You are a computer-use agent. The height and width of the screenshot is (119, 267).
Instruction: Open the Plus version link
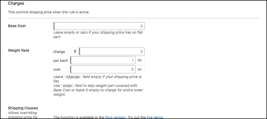coord(116,117)
